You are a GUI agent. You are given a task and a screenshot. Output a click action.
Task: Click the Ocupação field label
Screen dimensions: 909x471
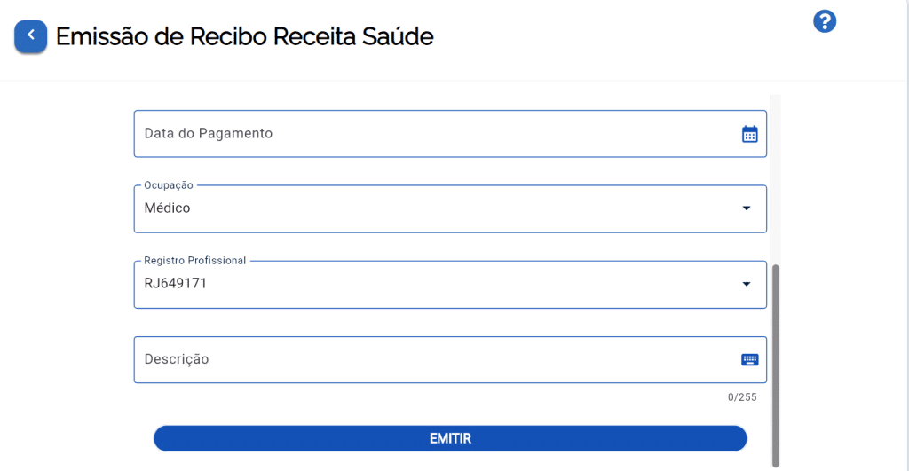click(x=169, y=185)
